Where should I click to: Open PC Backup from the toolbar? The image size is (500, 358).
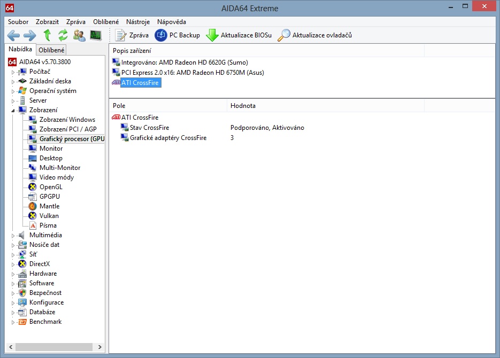pos(177,35)
